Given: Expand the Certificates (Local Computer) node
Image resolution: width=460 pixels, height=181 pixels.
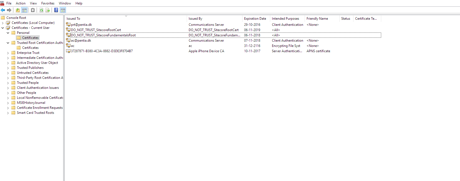Looking at the screenshot, I should coord(3,23).
